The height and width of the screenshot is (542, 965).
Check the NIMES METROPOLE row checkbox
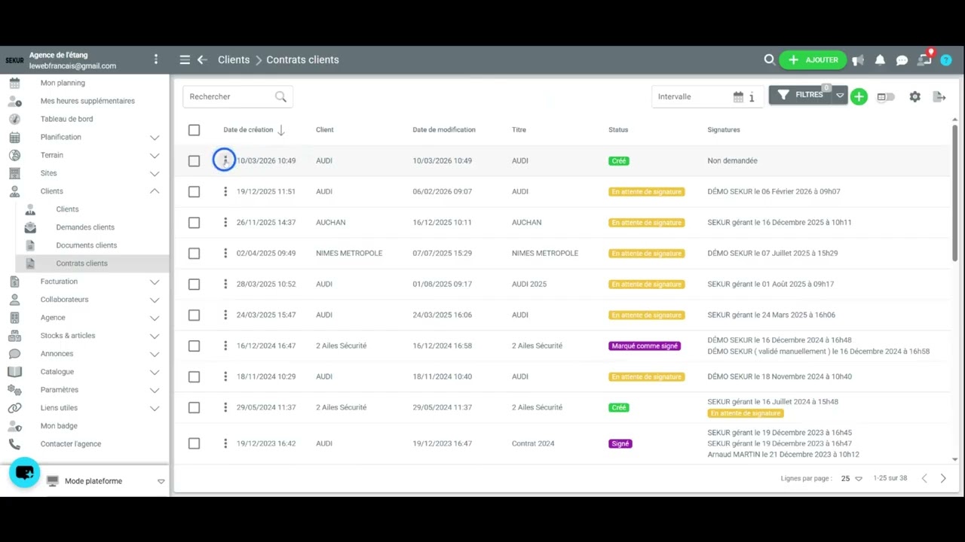[x=194, y=254]
